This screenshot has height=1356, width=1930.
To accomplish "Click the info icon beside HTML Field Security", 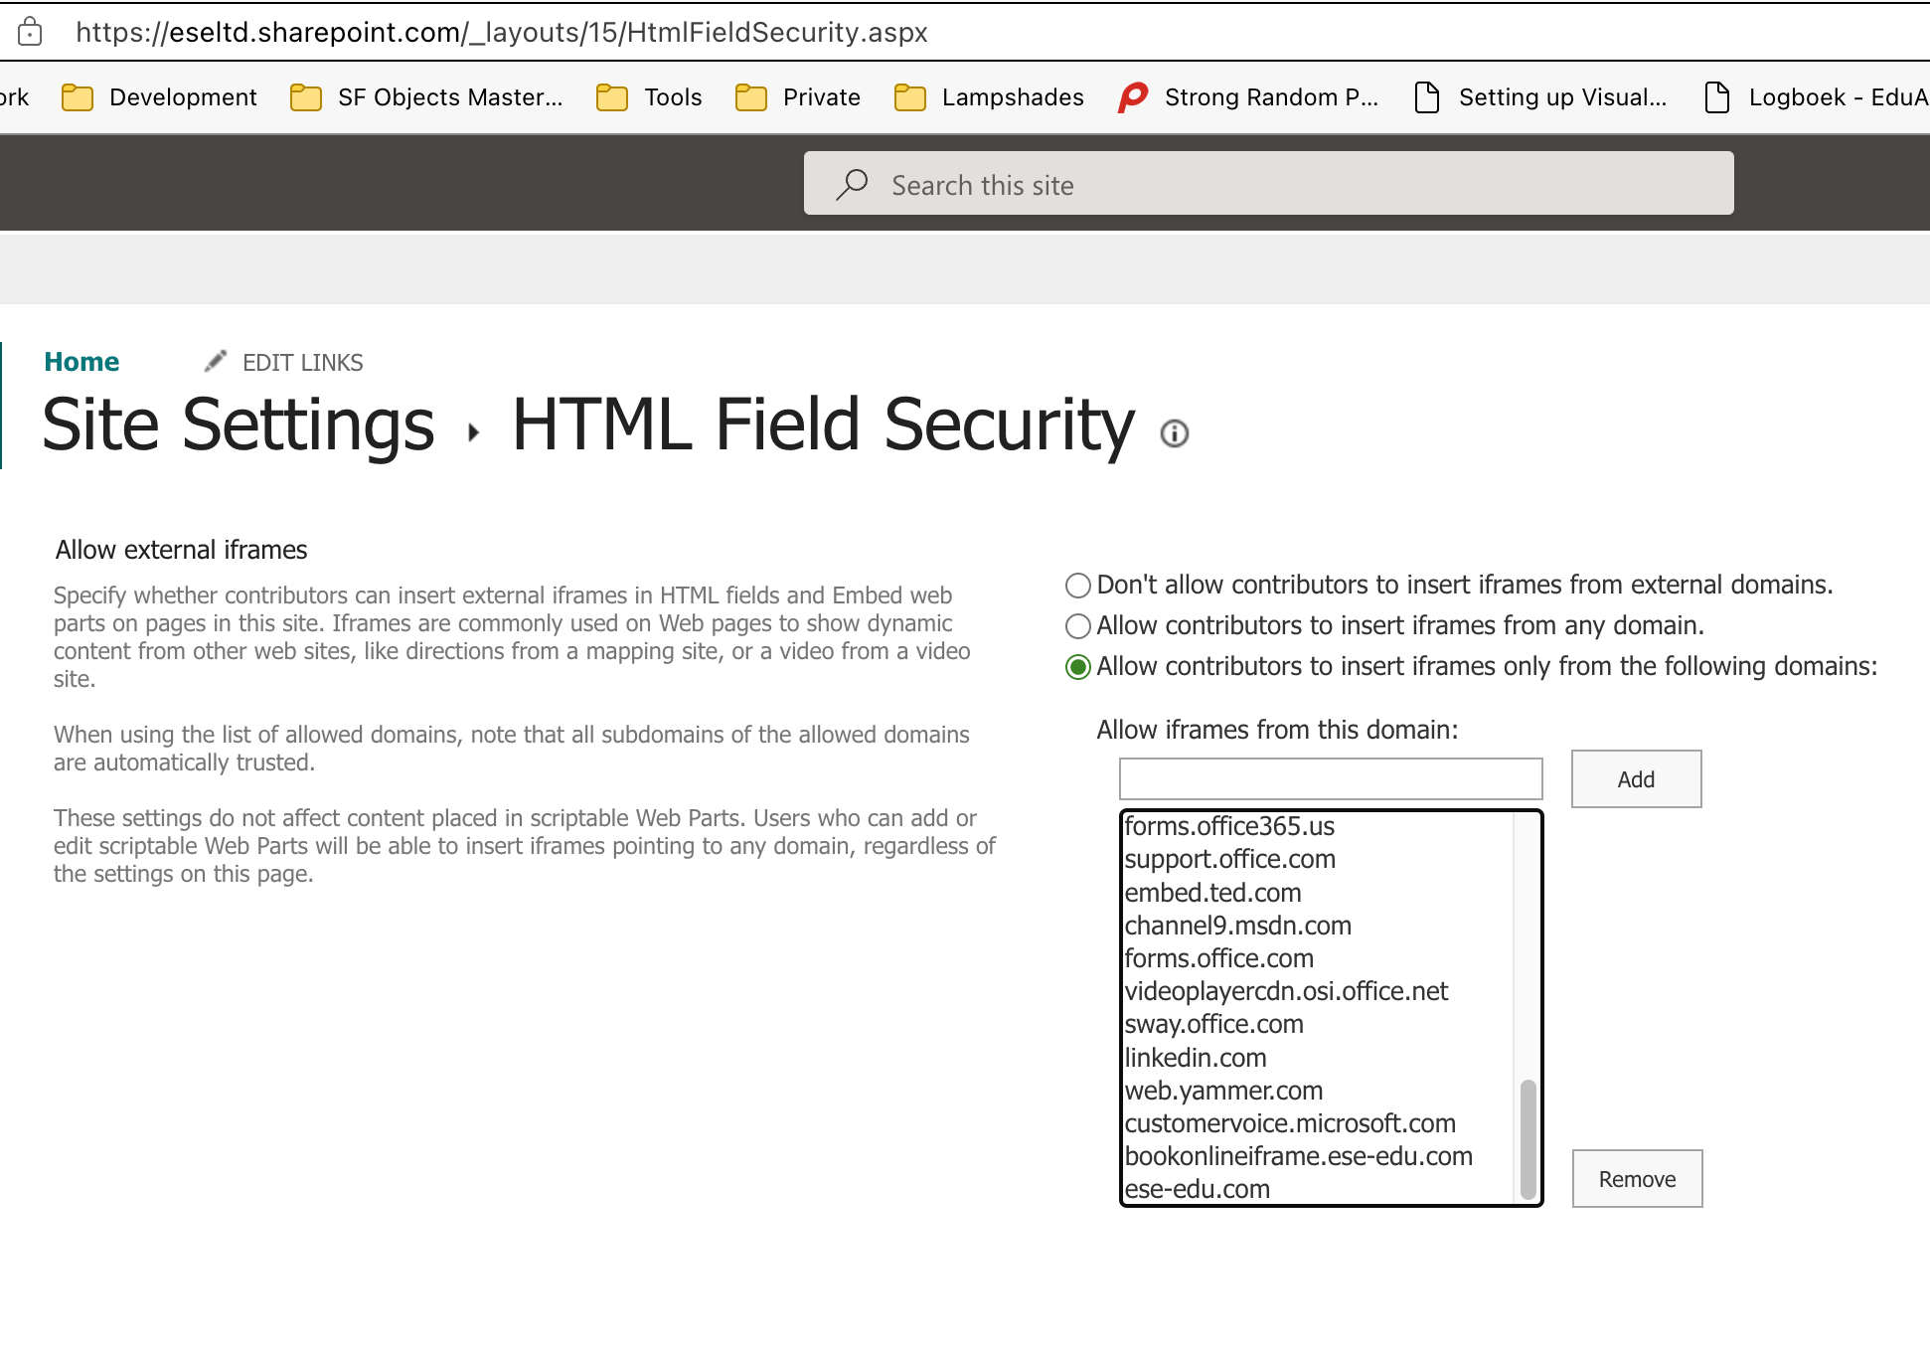I will 1174,433.
